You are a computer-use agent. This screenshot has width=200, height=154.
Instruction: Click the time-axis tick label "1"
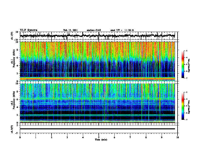click(36, 137)
